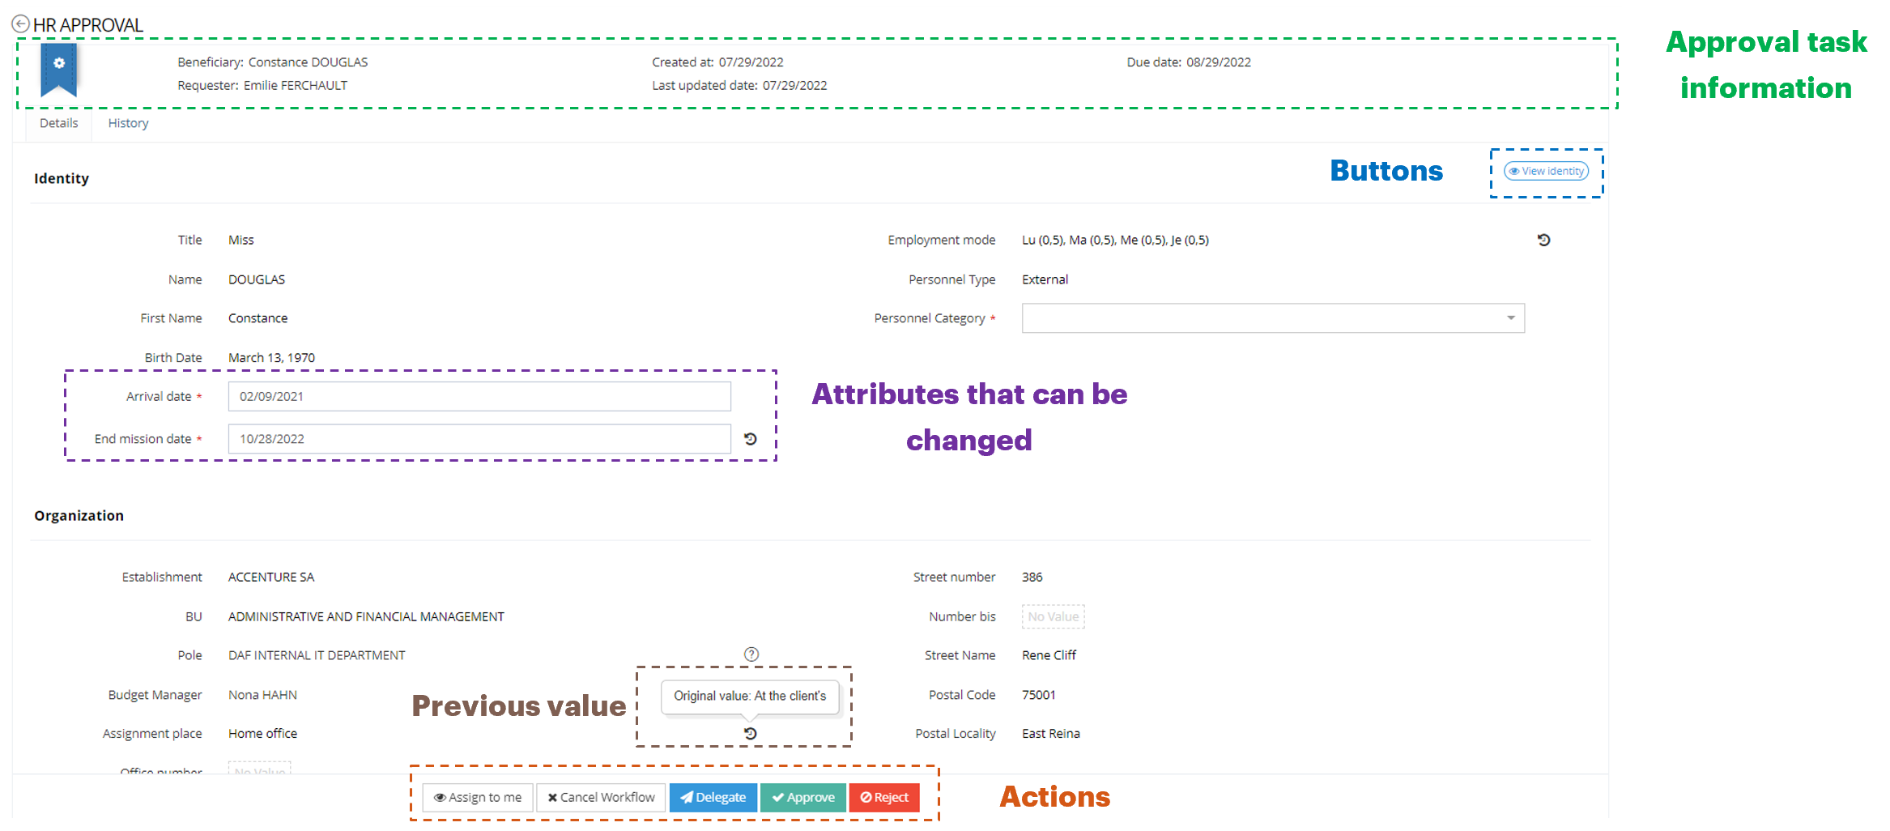Click the Arrival date input field
This screenshot has width=1890, height=831.
click(x=479, y=397)
